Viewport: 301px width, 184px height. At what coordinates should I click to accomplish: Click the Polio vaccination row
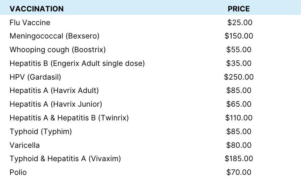[x=150, y=172]
